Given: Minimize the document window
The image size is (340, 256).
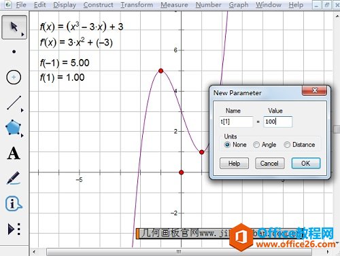Looking at the screenshot, I should (x=316, y=5).
